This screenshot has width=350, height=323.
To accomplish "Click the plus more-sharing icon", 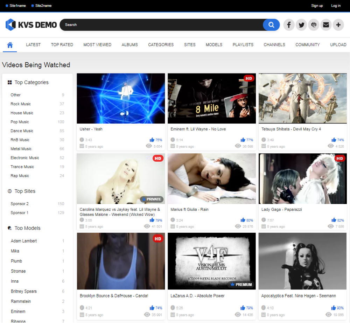I will click(x=338, y=25).
